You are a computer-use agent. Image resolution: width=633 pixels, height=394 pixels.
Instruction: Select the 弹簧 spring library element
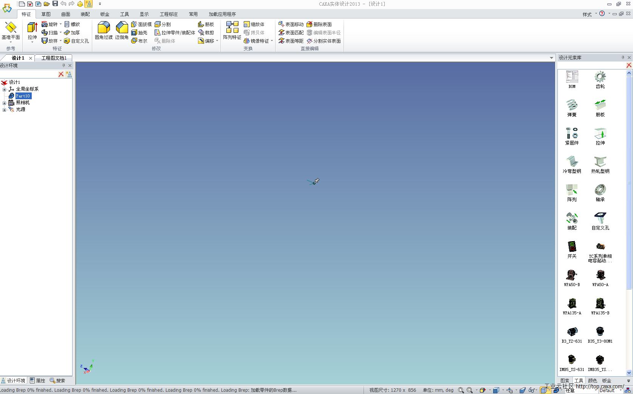tap(572, 108)
